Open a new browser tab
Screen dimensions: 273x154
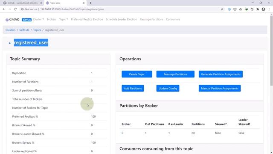click(x=90, y=3)
